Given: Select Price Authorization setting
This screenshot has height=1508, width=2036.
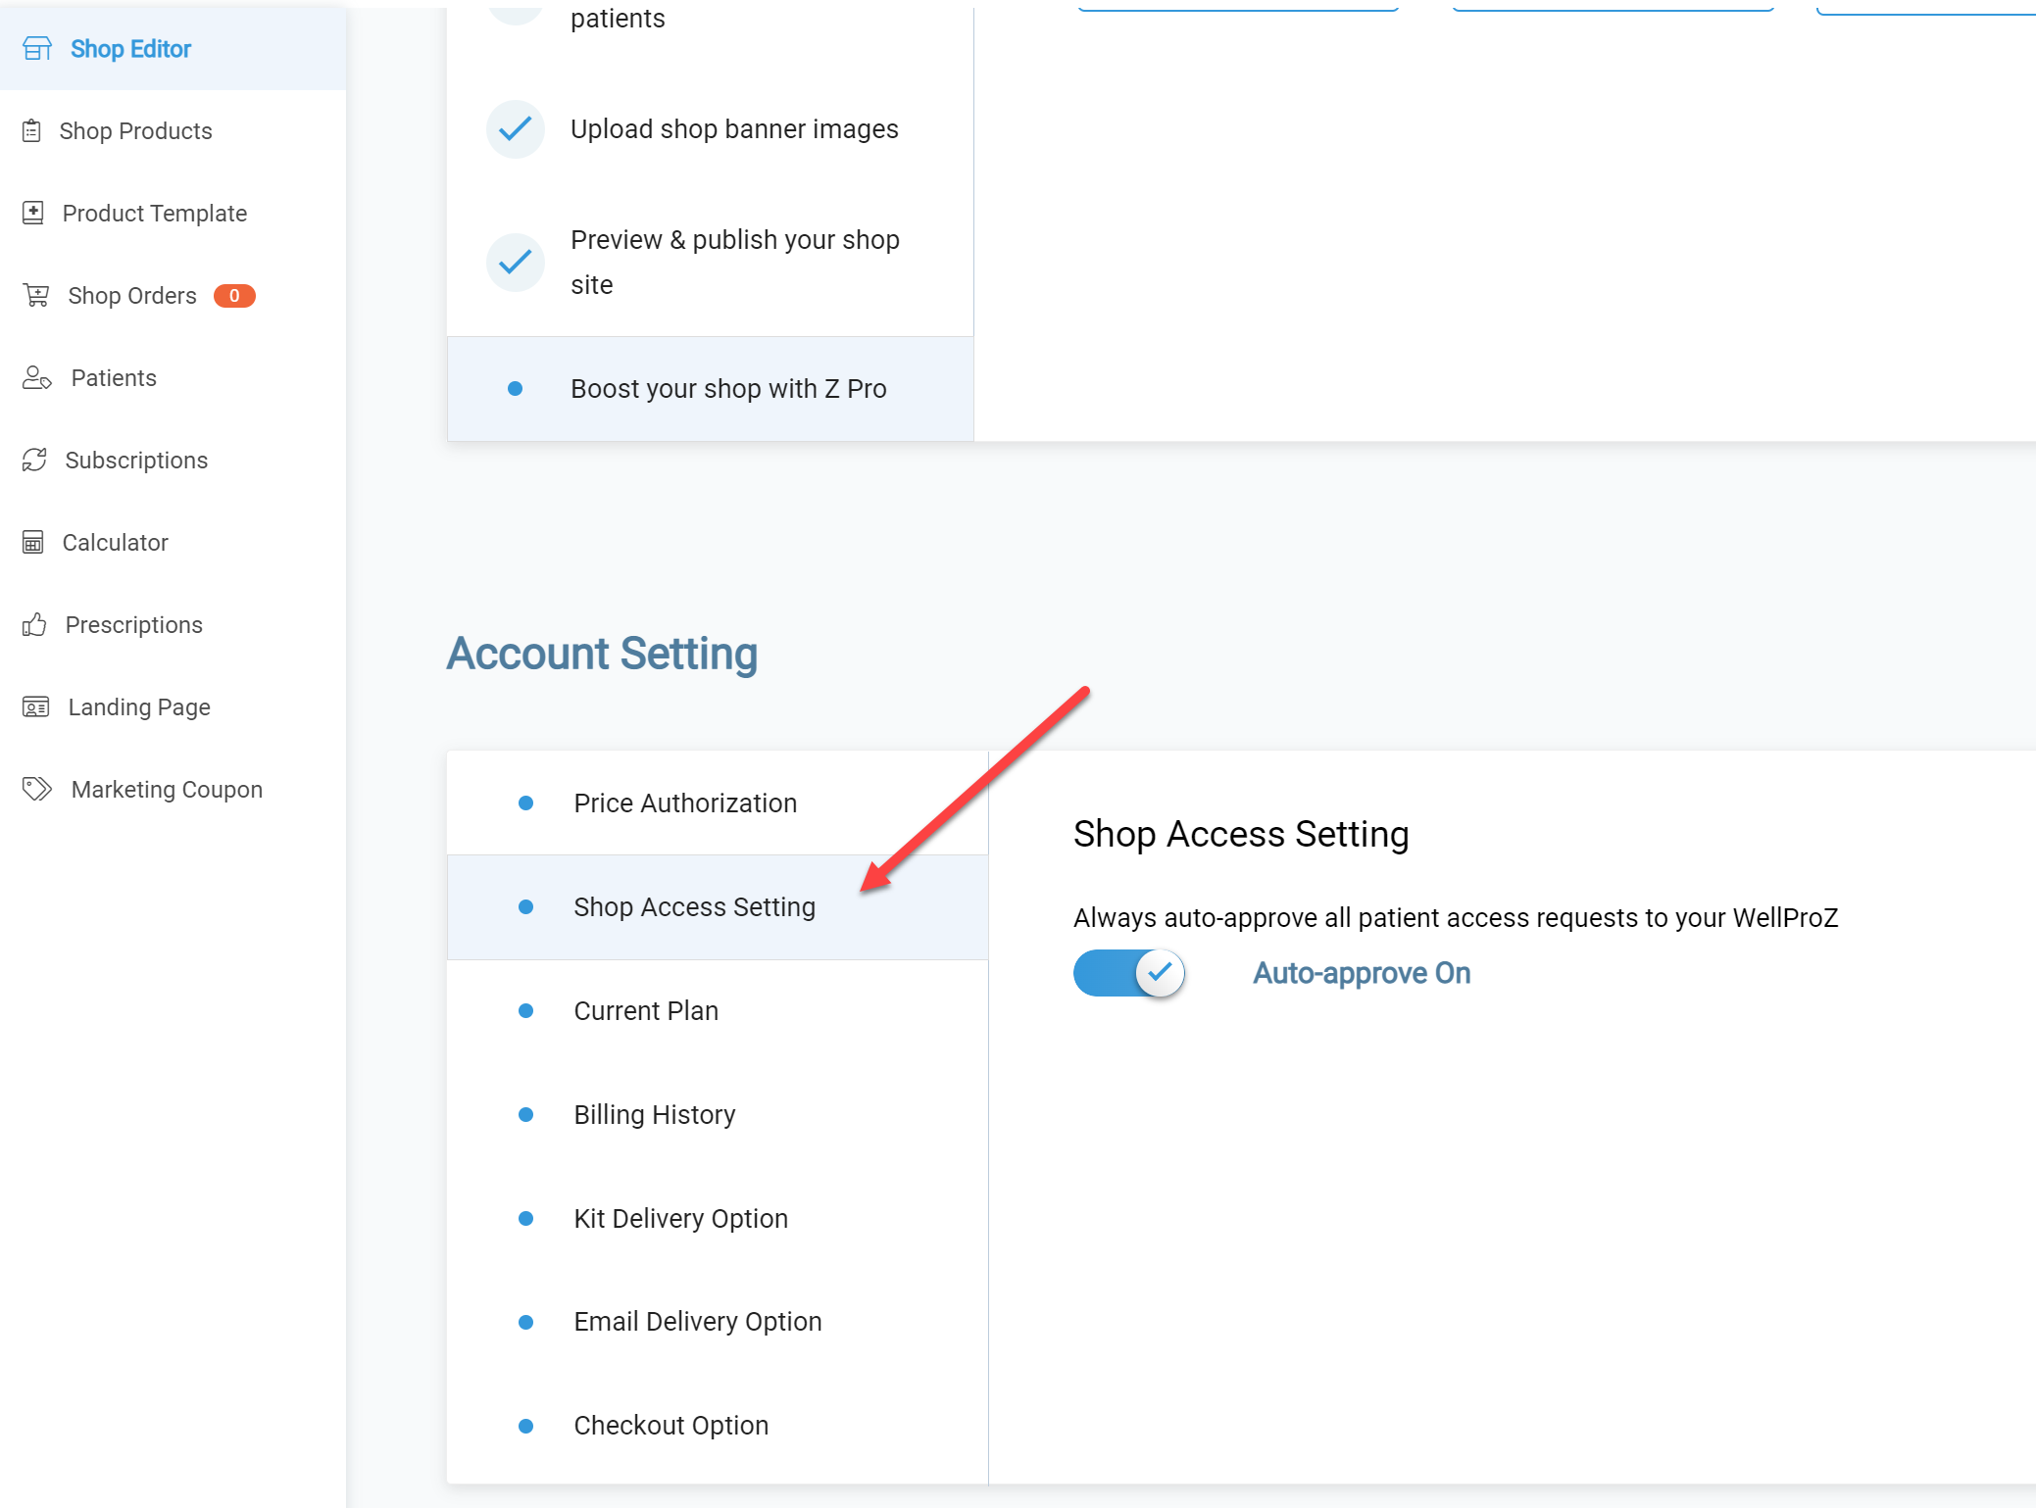Looking at the screenshot, I should [718, 803].
